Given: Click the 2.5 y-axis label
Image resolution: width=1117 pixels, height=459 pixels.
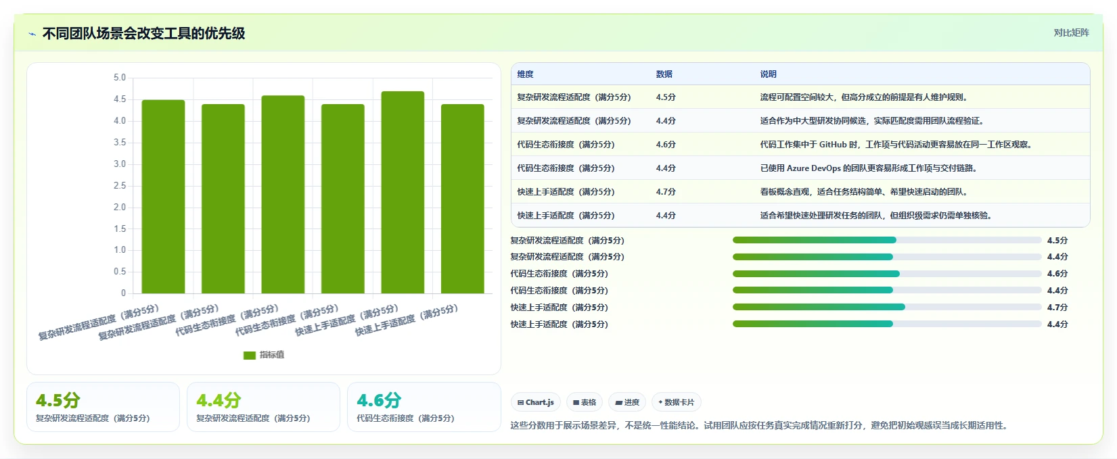Looking at the screenshot, I should tap(120, 185).
